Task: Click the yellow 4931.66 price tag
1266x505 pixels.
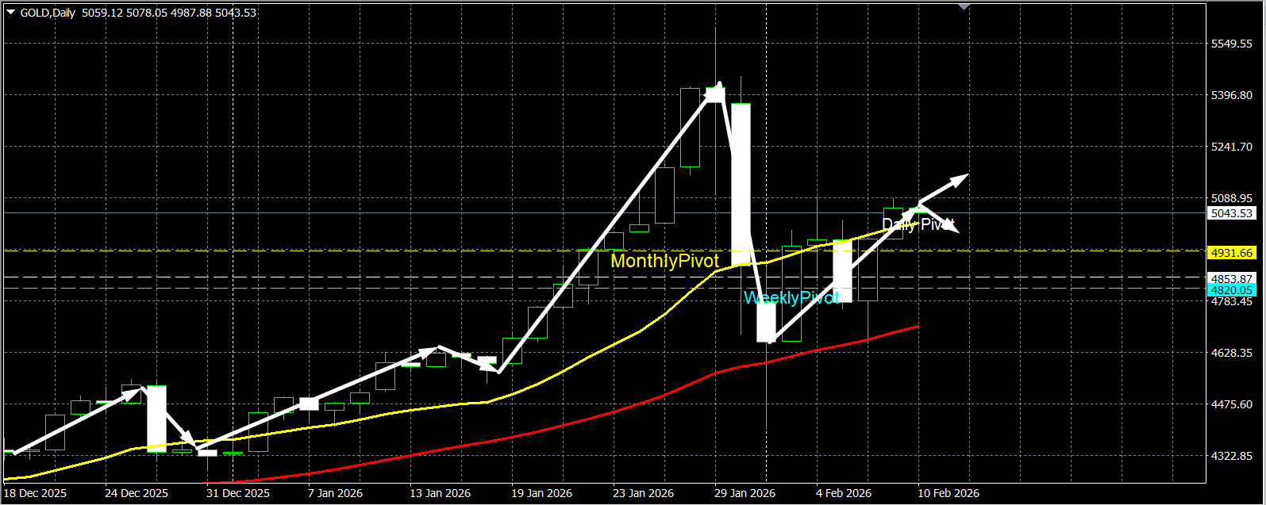Action: click(1232, 253)
